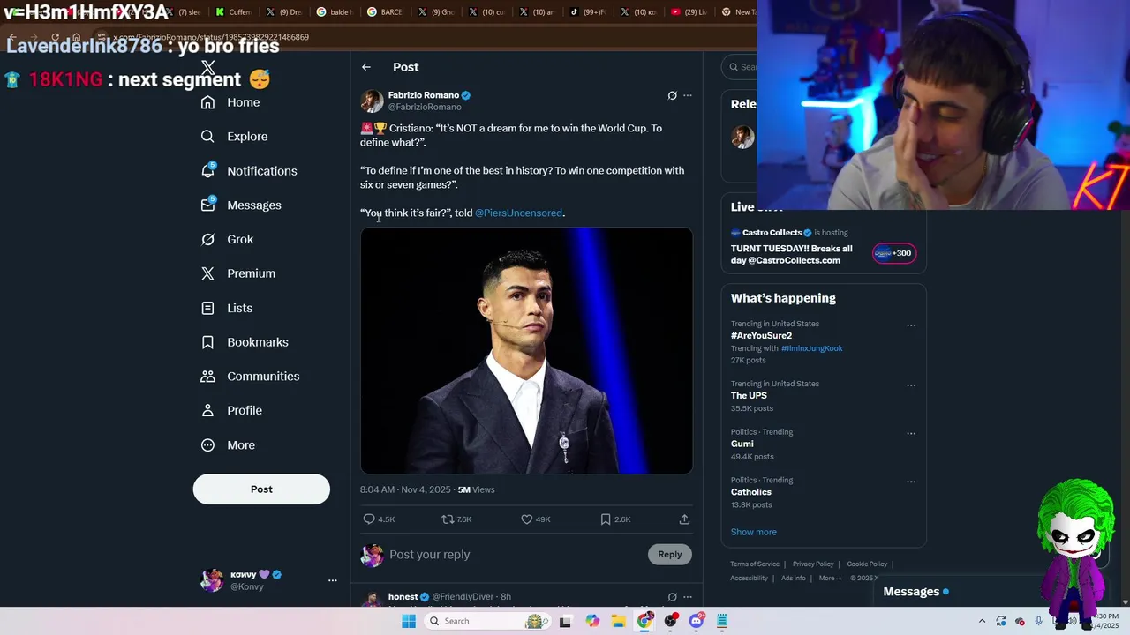Click the Grok icon on Fabrizio's post
Viewport: 1130px width, 635px height.
[672, 95]
